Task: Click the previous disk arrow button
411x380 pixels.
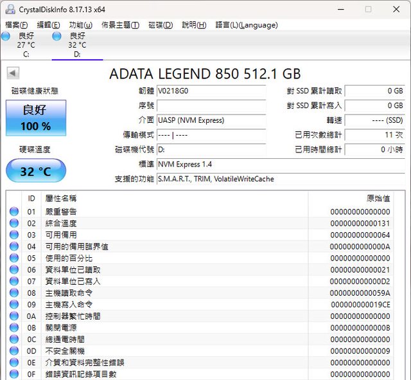Action: (x=13, y=73)
